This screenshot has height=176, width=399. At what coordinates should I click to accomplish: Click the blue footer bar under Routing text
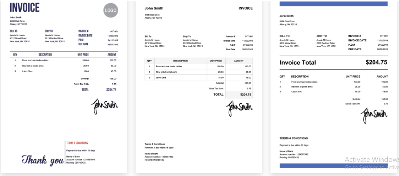click(x=334, y=166)
